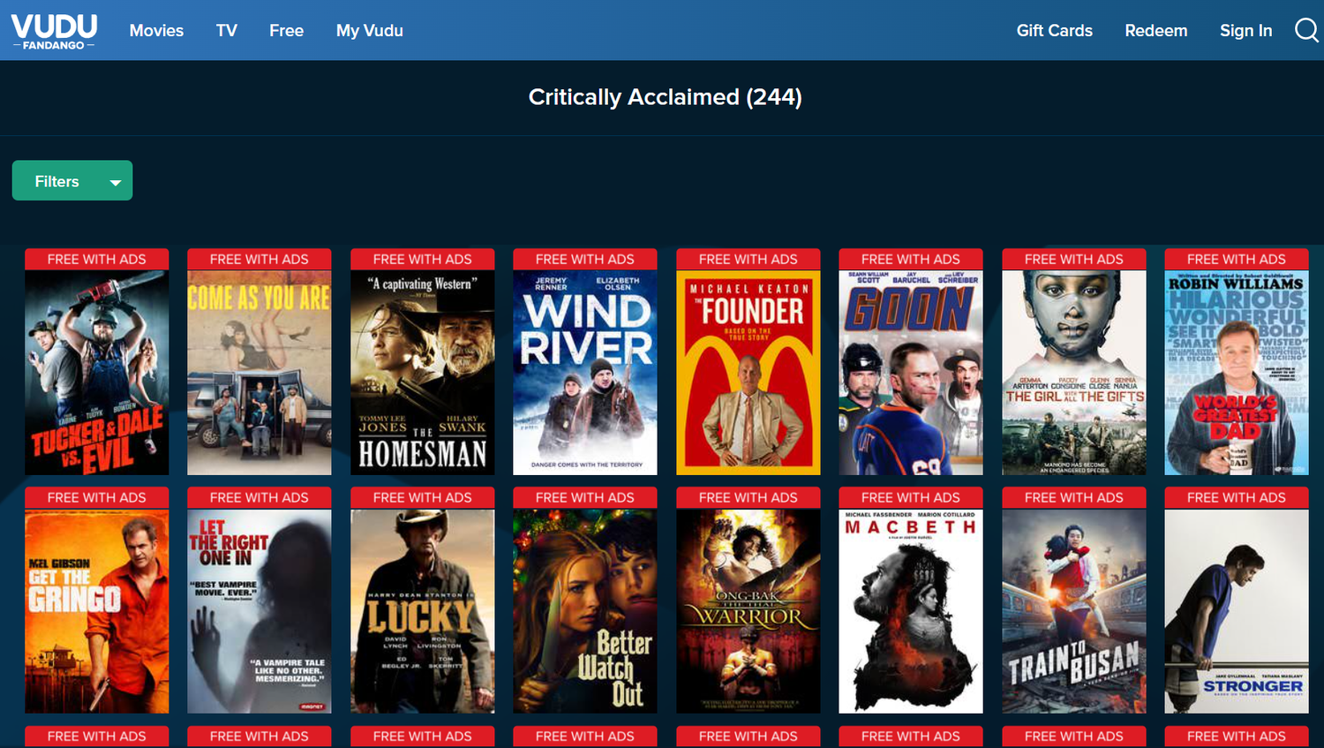Expand the Filters dropdown

click(x=72, y=181)
